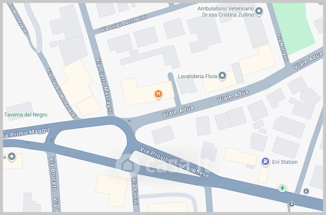
Task: Select the Lavanderia Flora text label
Action: point(197,76)
